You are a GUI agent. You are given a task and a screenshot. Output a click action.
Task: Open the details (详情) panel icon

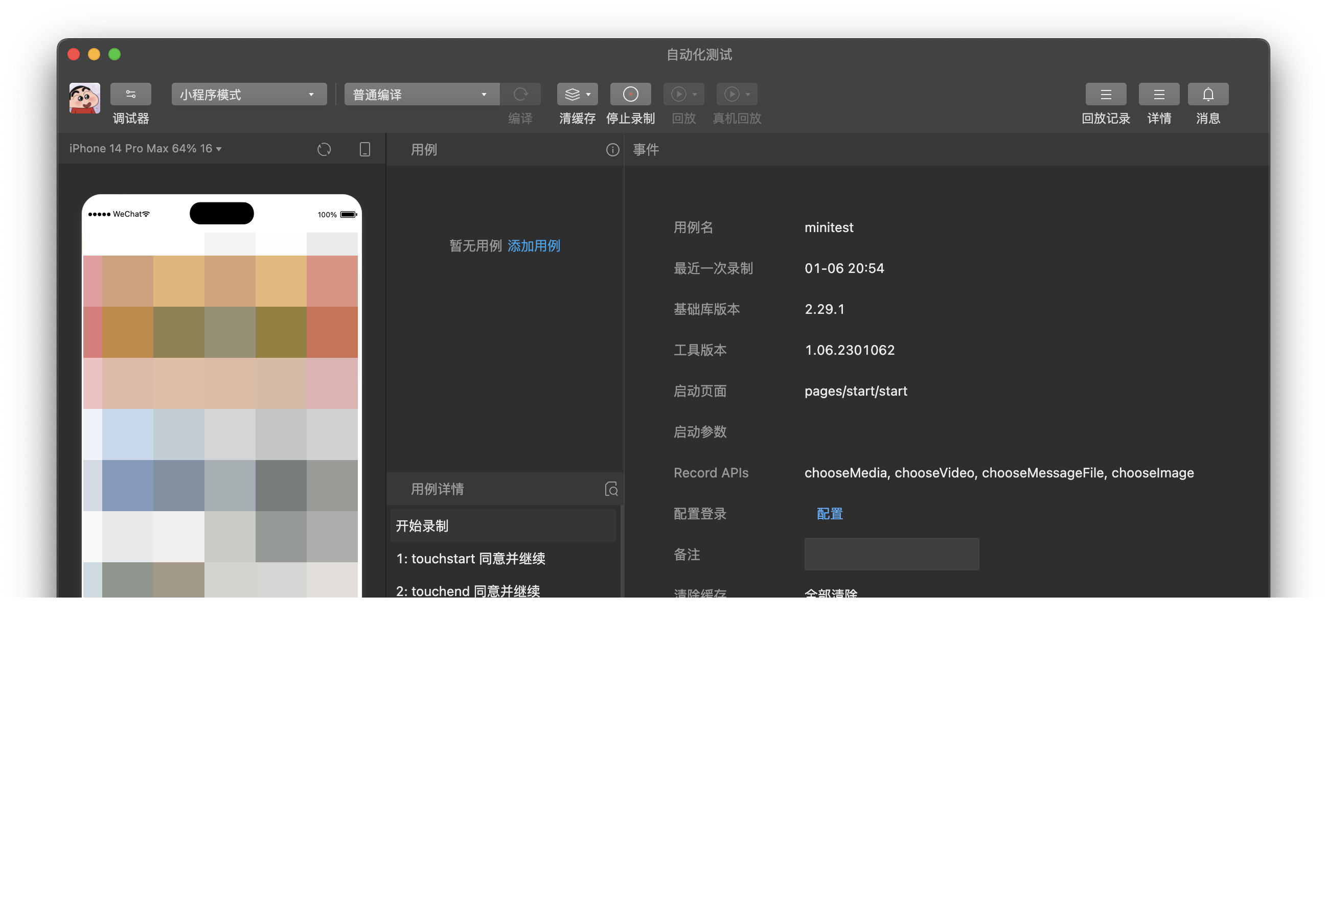tap(1159, 94)
